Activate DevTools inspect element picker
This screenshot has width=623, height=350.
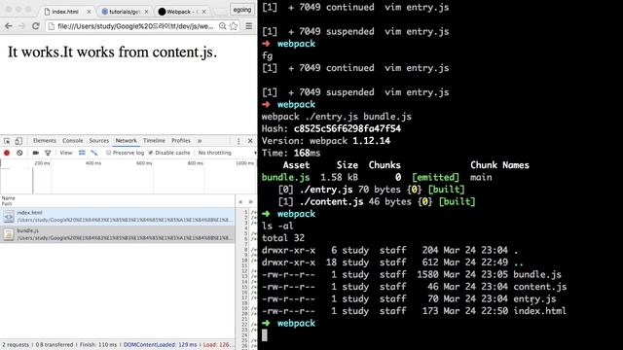7,141
